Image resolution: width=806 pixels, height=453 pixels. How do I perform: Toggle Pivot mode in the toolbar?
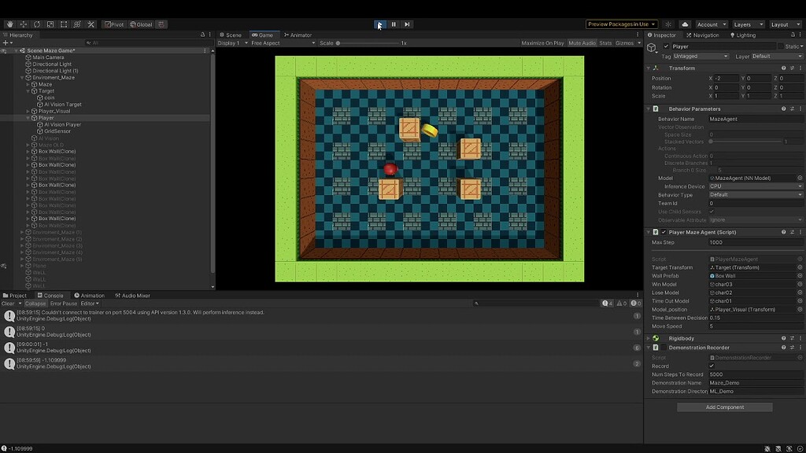point(114,24)
